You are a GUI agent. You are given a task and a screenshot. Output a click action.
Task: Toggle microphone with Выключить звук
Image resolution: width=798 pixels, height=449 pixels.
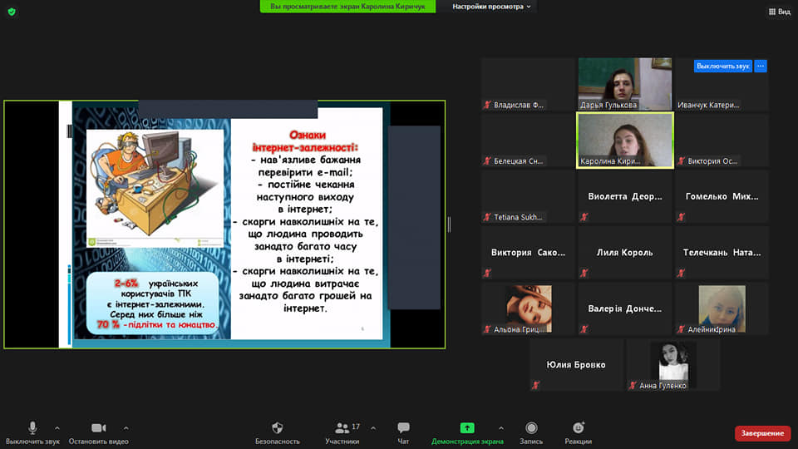pyautogui.click(x=32, y=428)
